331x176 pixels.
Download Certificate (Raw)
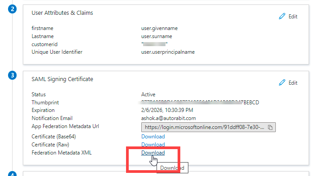(x=153, y=145)
